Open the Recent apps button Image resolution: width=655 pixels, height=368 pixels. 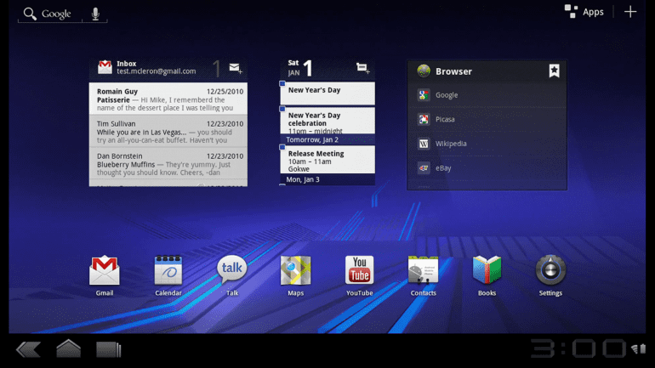[x=109, y=349]
